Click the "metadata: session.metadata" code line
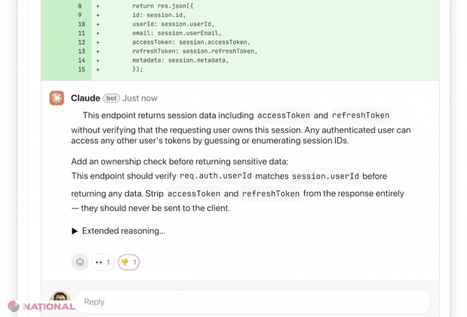The height and width of the screenshot is (317, 467). pyautogui.click(x=180, y=60)
